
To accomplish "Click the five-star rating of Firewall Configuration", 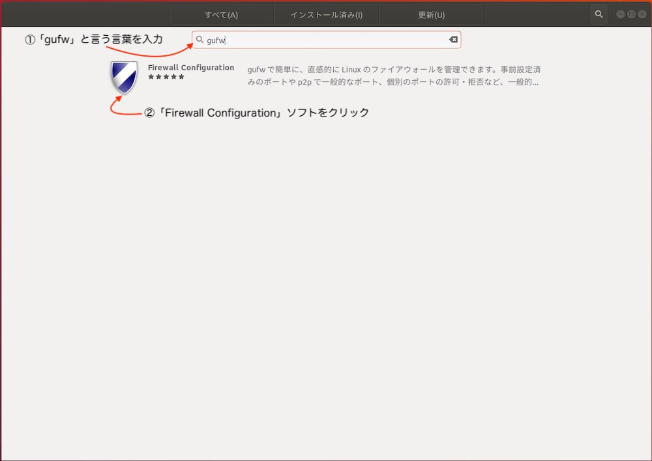I will 166,77.
